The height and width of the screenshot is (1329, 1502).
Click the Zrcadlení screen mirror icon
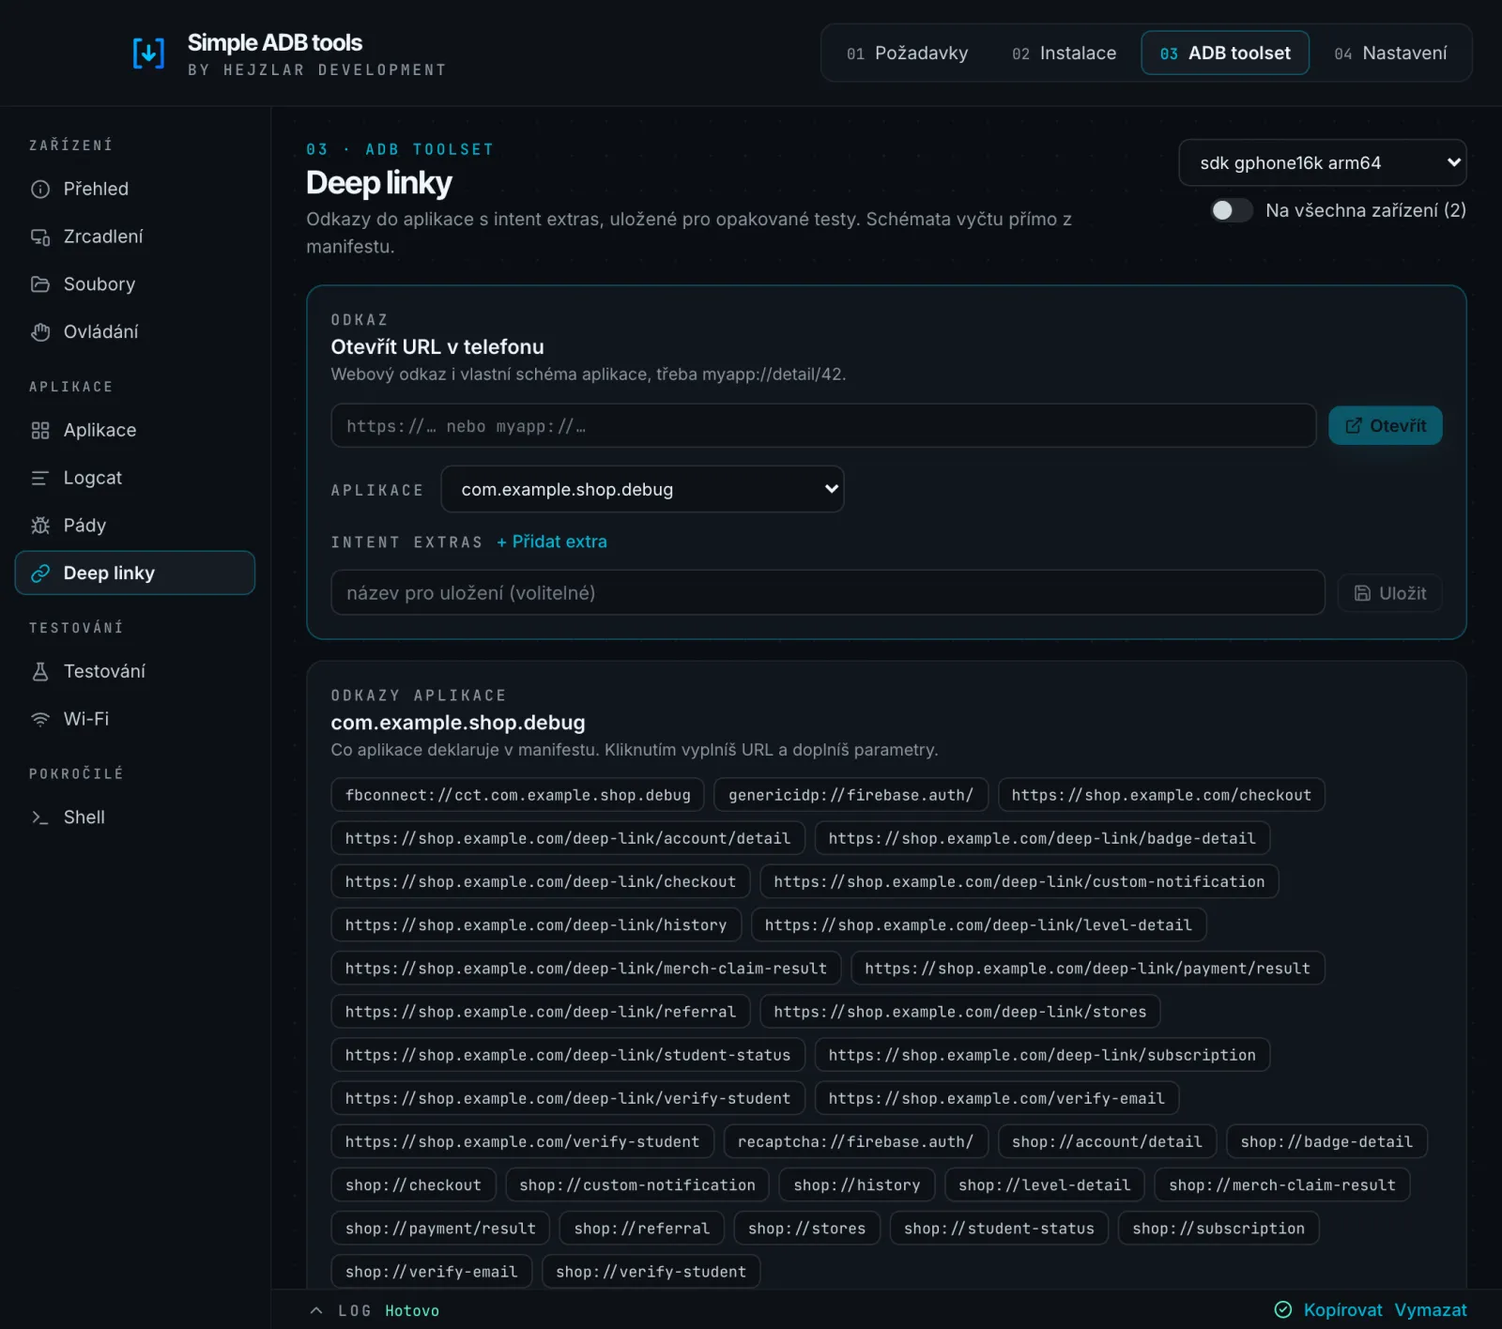click(40, 237)
